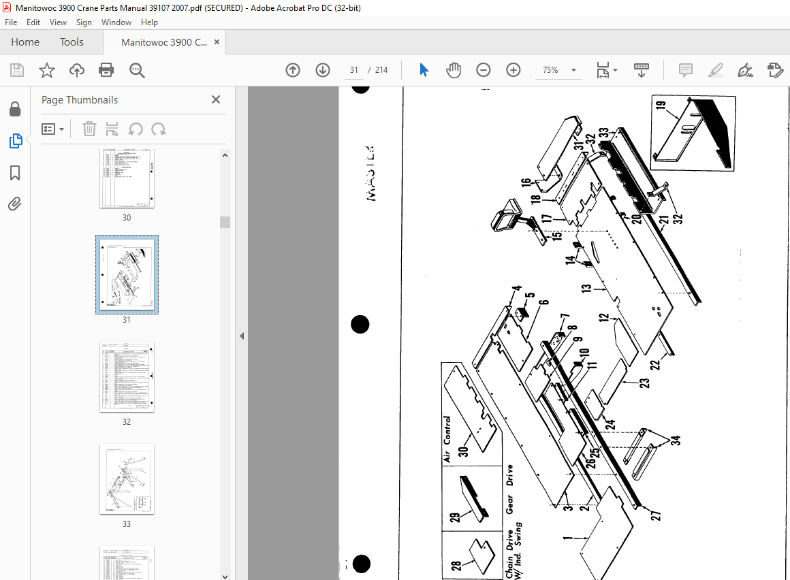Viewport: 790px width, 580px height.
Task: Activate the Hand pan tool
Action: (x=454, y=70)
